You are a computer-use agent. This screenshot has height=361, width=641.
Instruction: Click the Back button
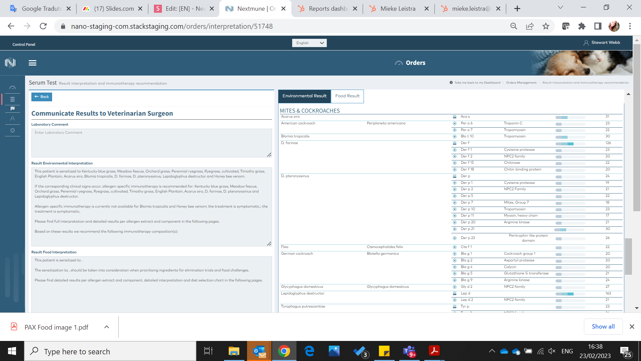click(x=42, y=97)
